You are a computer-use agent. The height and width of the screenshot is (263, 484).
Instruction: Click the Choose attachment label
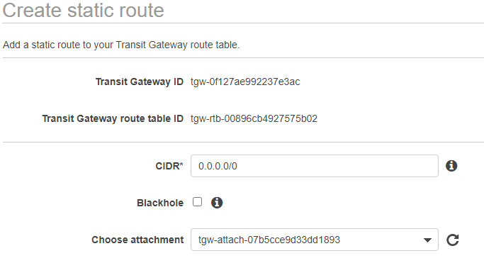click(137, 240)
